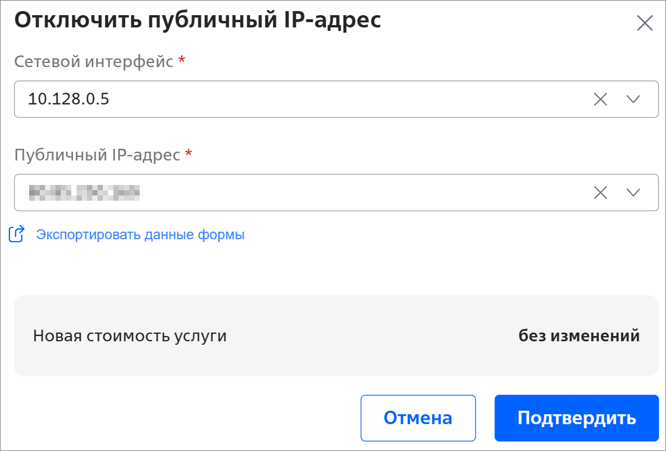Clear the selected network interface value

click(x=601, y=99)
